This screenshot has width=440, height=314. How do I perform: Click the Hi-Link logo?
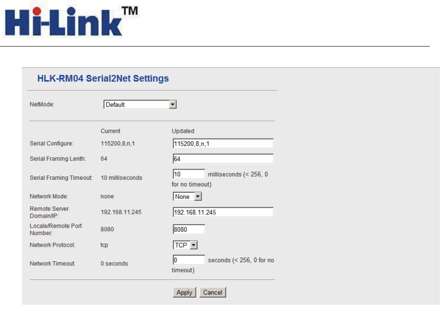click(x=71, y=22)
